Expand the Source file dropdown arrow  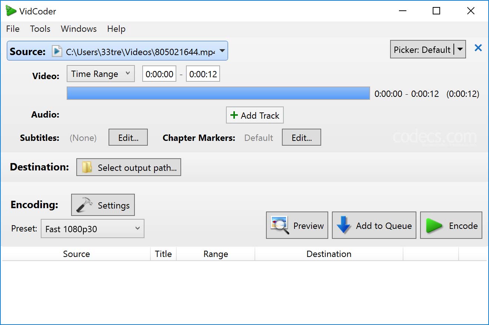tap(222, 51)
